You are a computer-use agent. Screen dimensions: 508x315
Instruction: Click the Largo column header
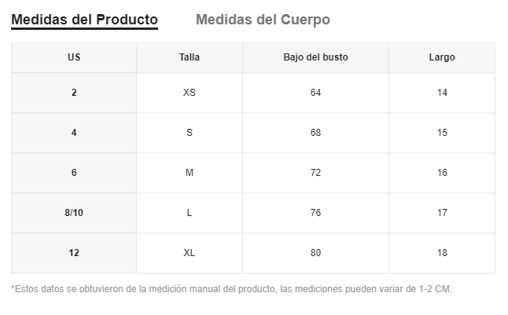(x=442, y=57)
